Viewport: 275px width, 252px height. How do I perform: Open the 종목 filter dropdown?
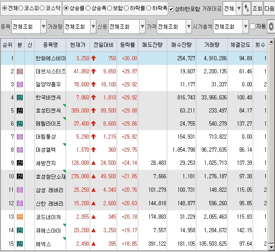[x=43, y=27]
